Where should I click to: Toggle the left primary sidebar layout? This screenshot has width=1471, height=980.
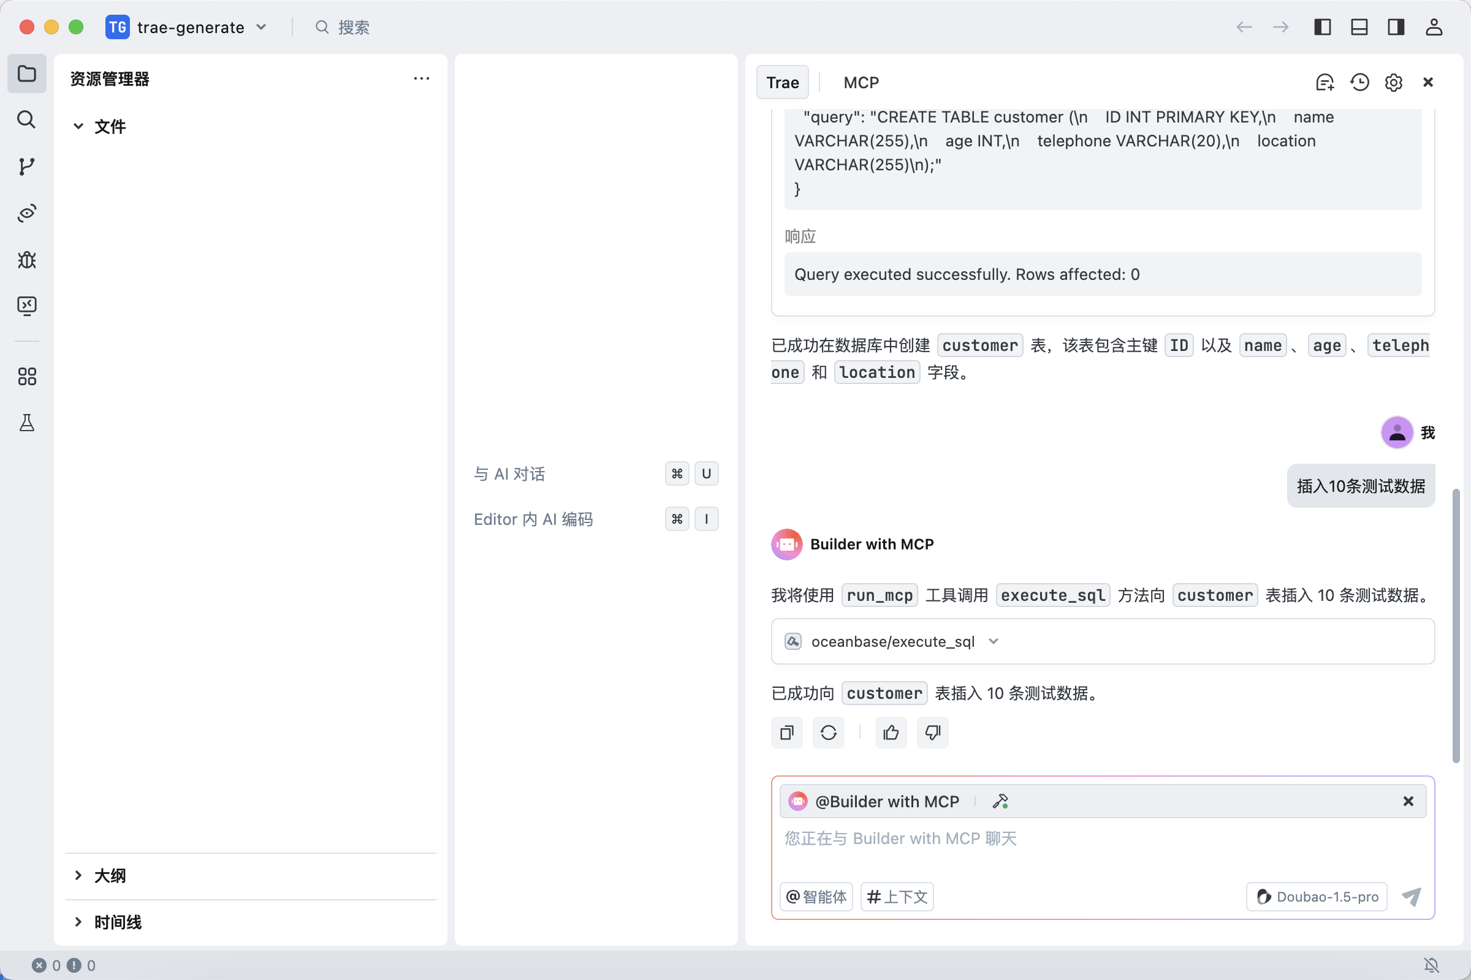1322,27
